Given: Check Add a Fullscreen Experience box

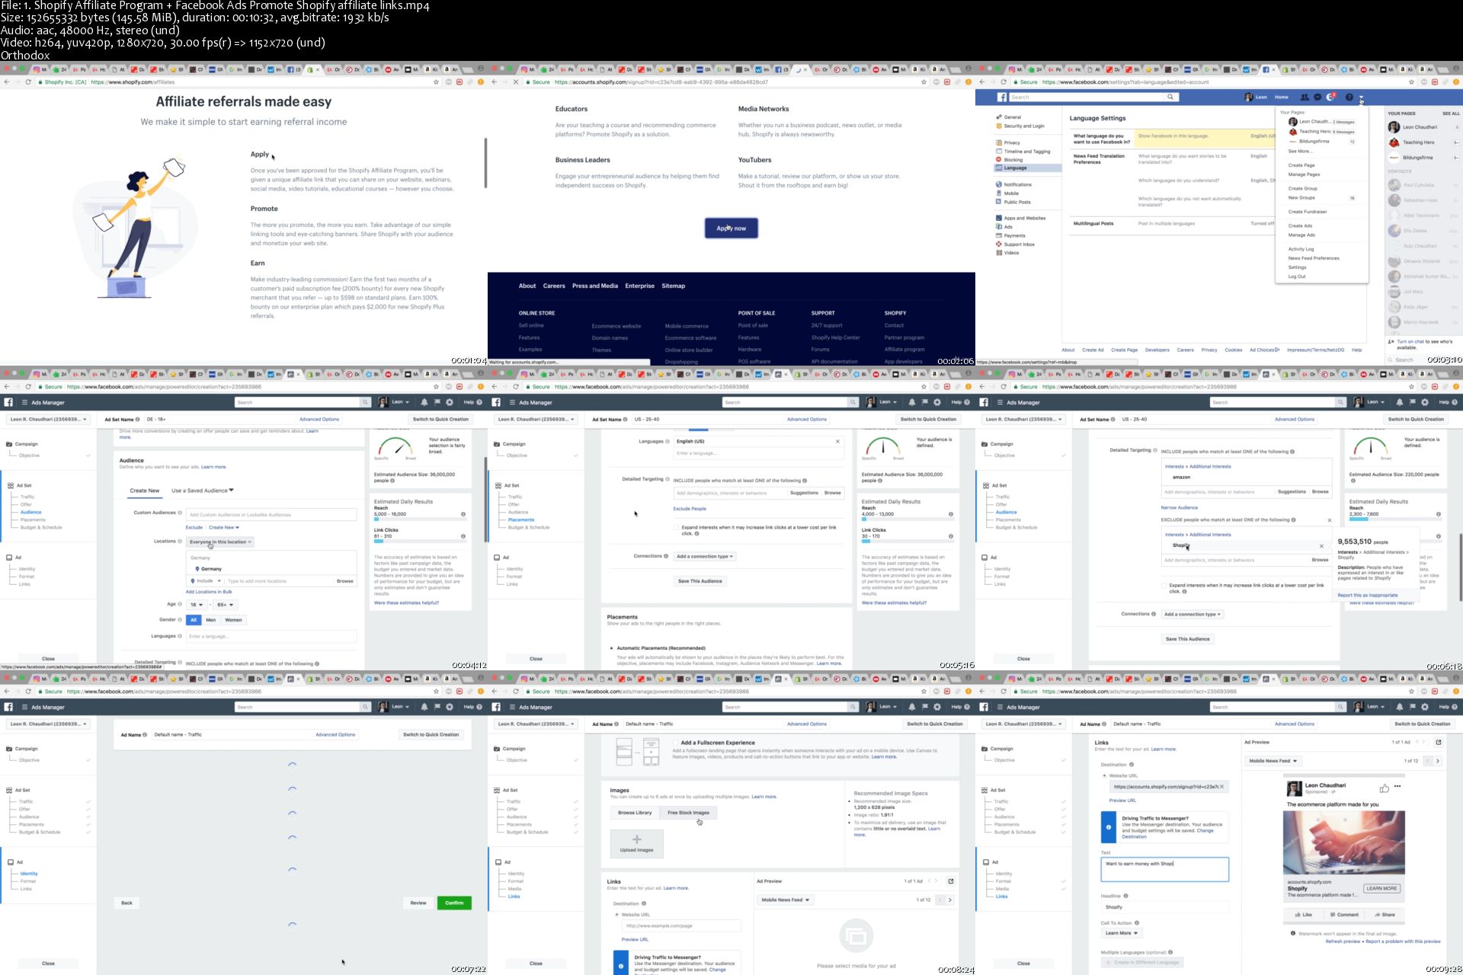Looking at the screenshot, I should point(675,742).
